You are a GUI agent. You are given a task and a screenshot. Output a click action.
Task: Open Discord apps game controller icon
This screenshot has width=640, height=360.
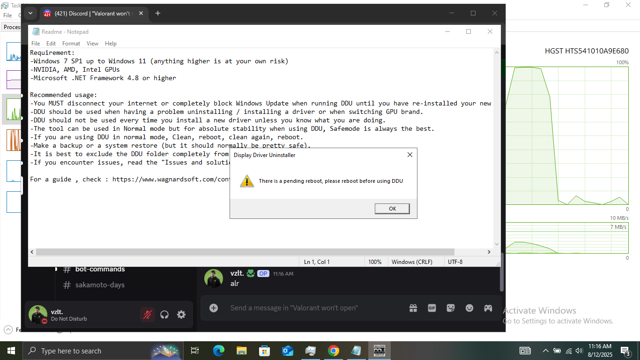[488, 308]
